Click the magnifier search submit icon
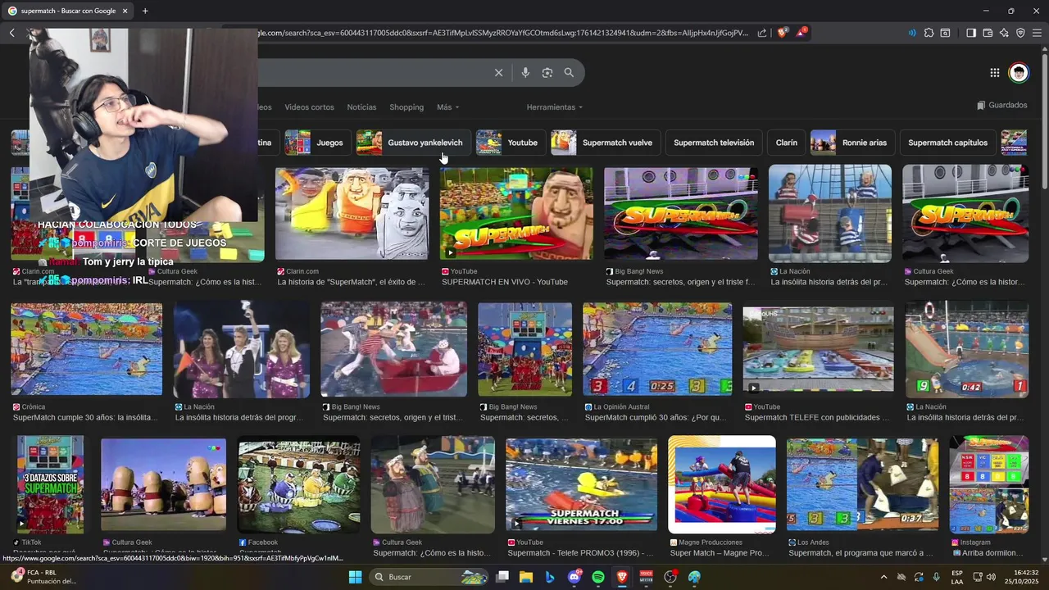The width and height of the screenshot is (1049, 590). 569,73
